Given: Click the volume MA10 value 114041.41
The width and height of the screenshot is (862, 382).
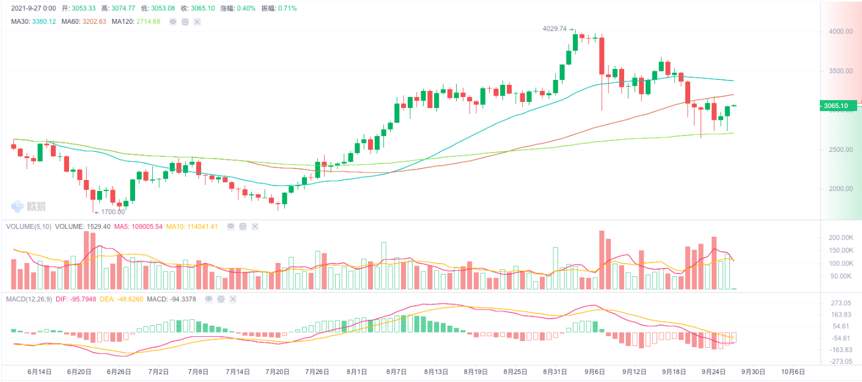Looking at the screenshot, I should (202, 226).
